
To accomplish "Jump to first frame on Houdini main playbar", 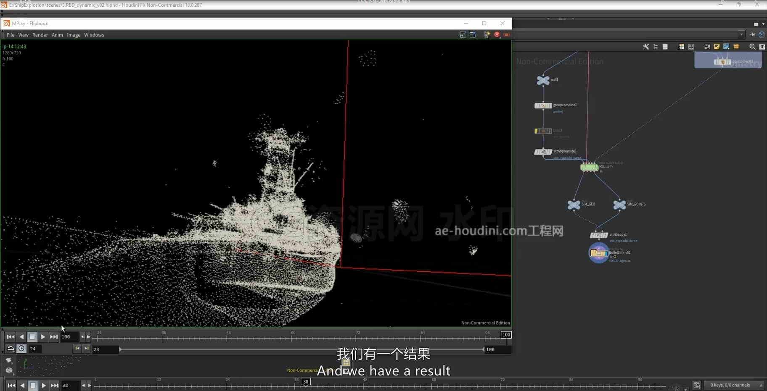I will coord(11,386).
